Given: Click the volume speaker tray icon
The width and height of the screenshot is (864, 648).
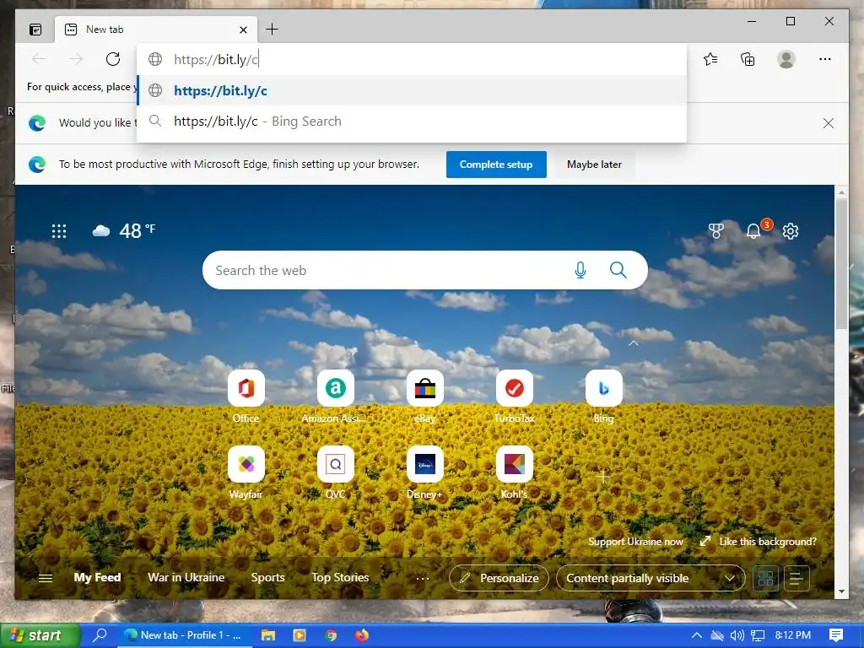Looking at the screenshot, I should (737, 635).
